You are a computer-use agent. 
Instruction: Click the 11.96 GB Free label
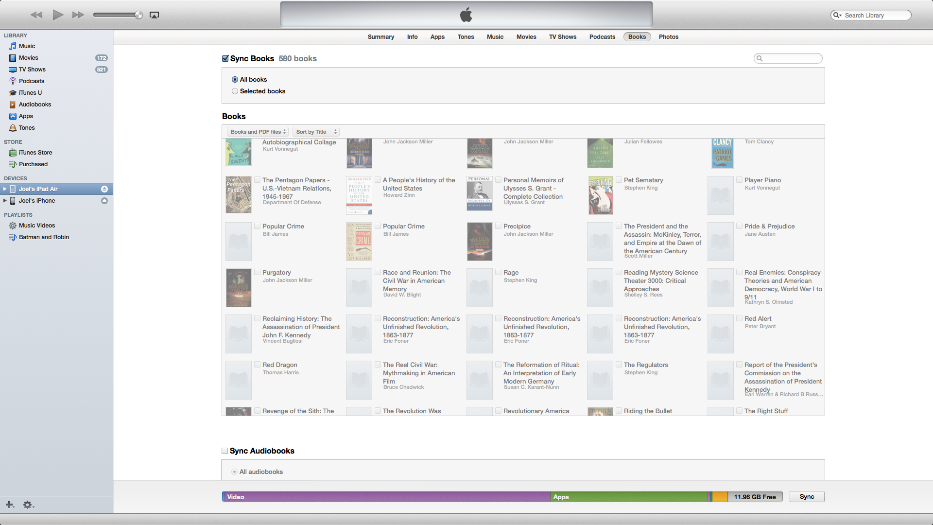(x=755, y=497)
